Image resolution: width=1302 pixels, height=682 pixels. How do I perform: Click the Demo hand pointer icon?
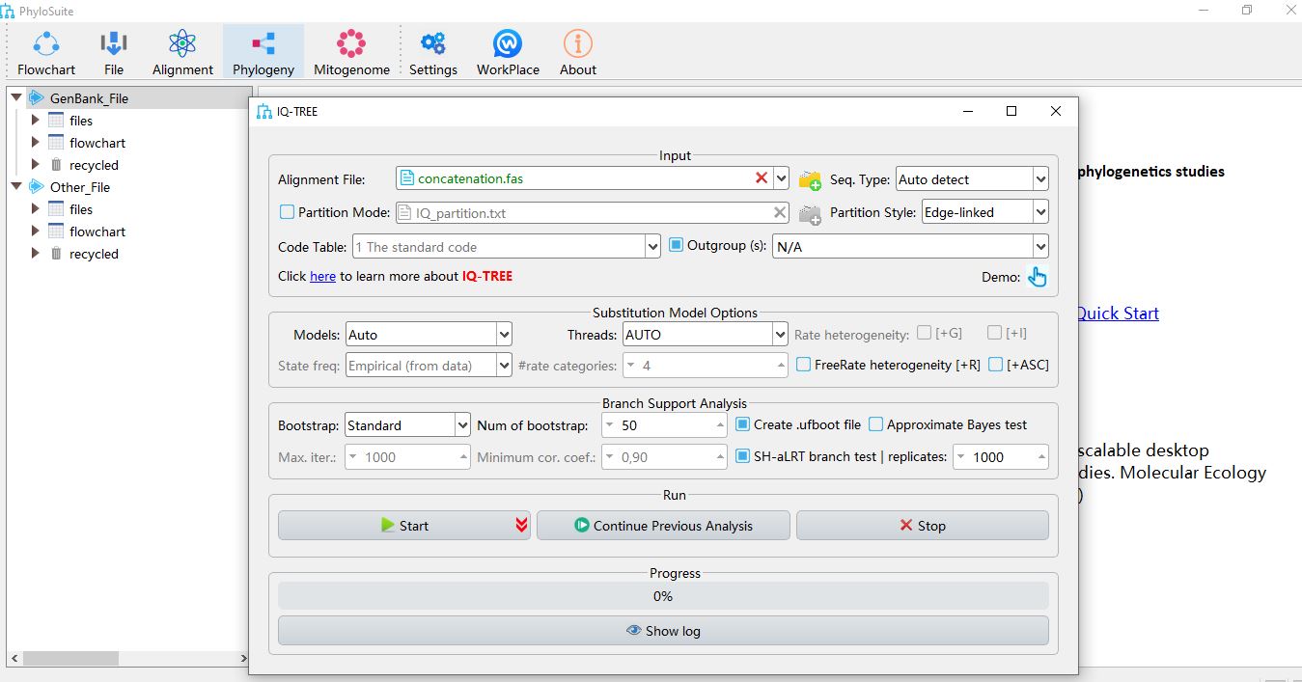click(x=1037, y=277)
